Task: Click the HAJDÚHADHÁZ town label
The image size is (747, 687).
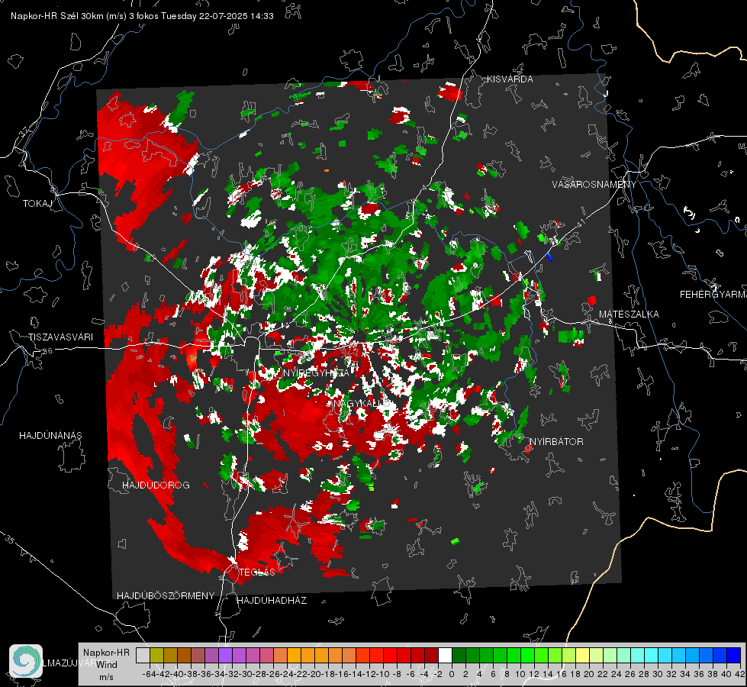Action: (x=272, y=601)
